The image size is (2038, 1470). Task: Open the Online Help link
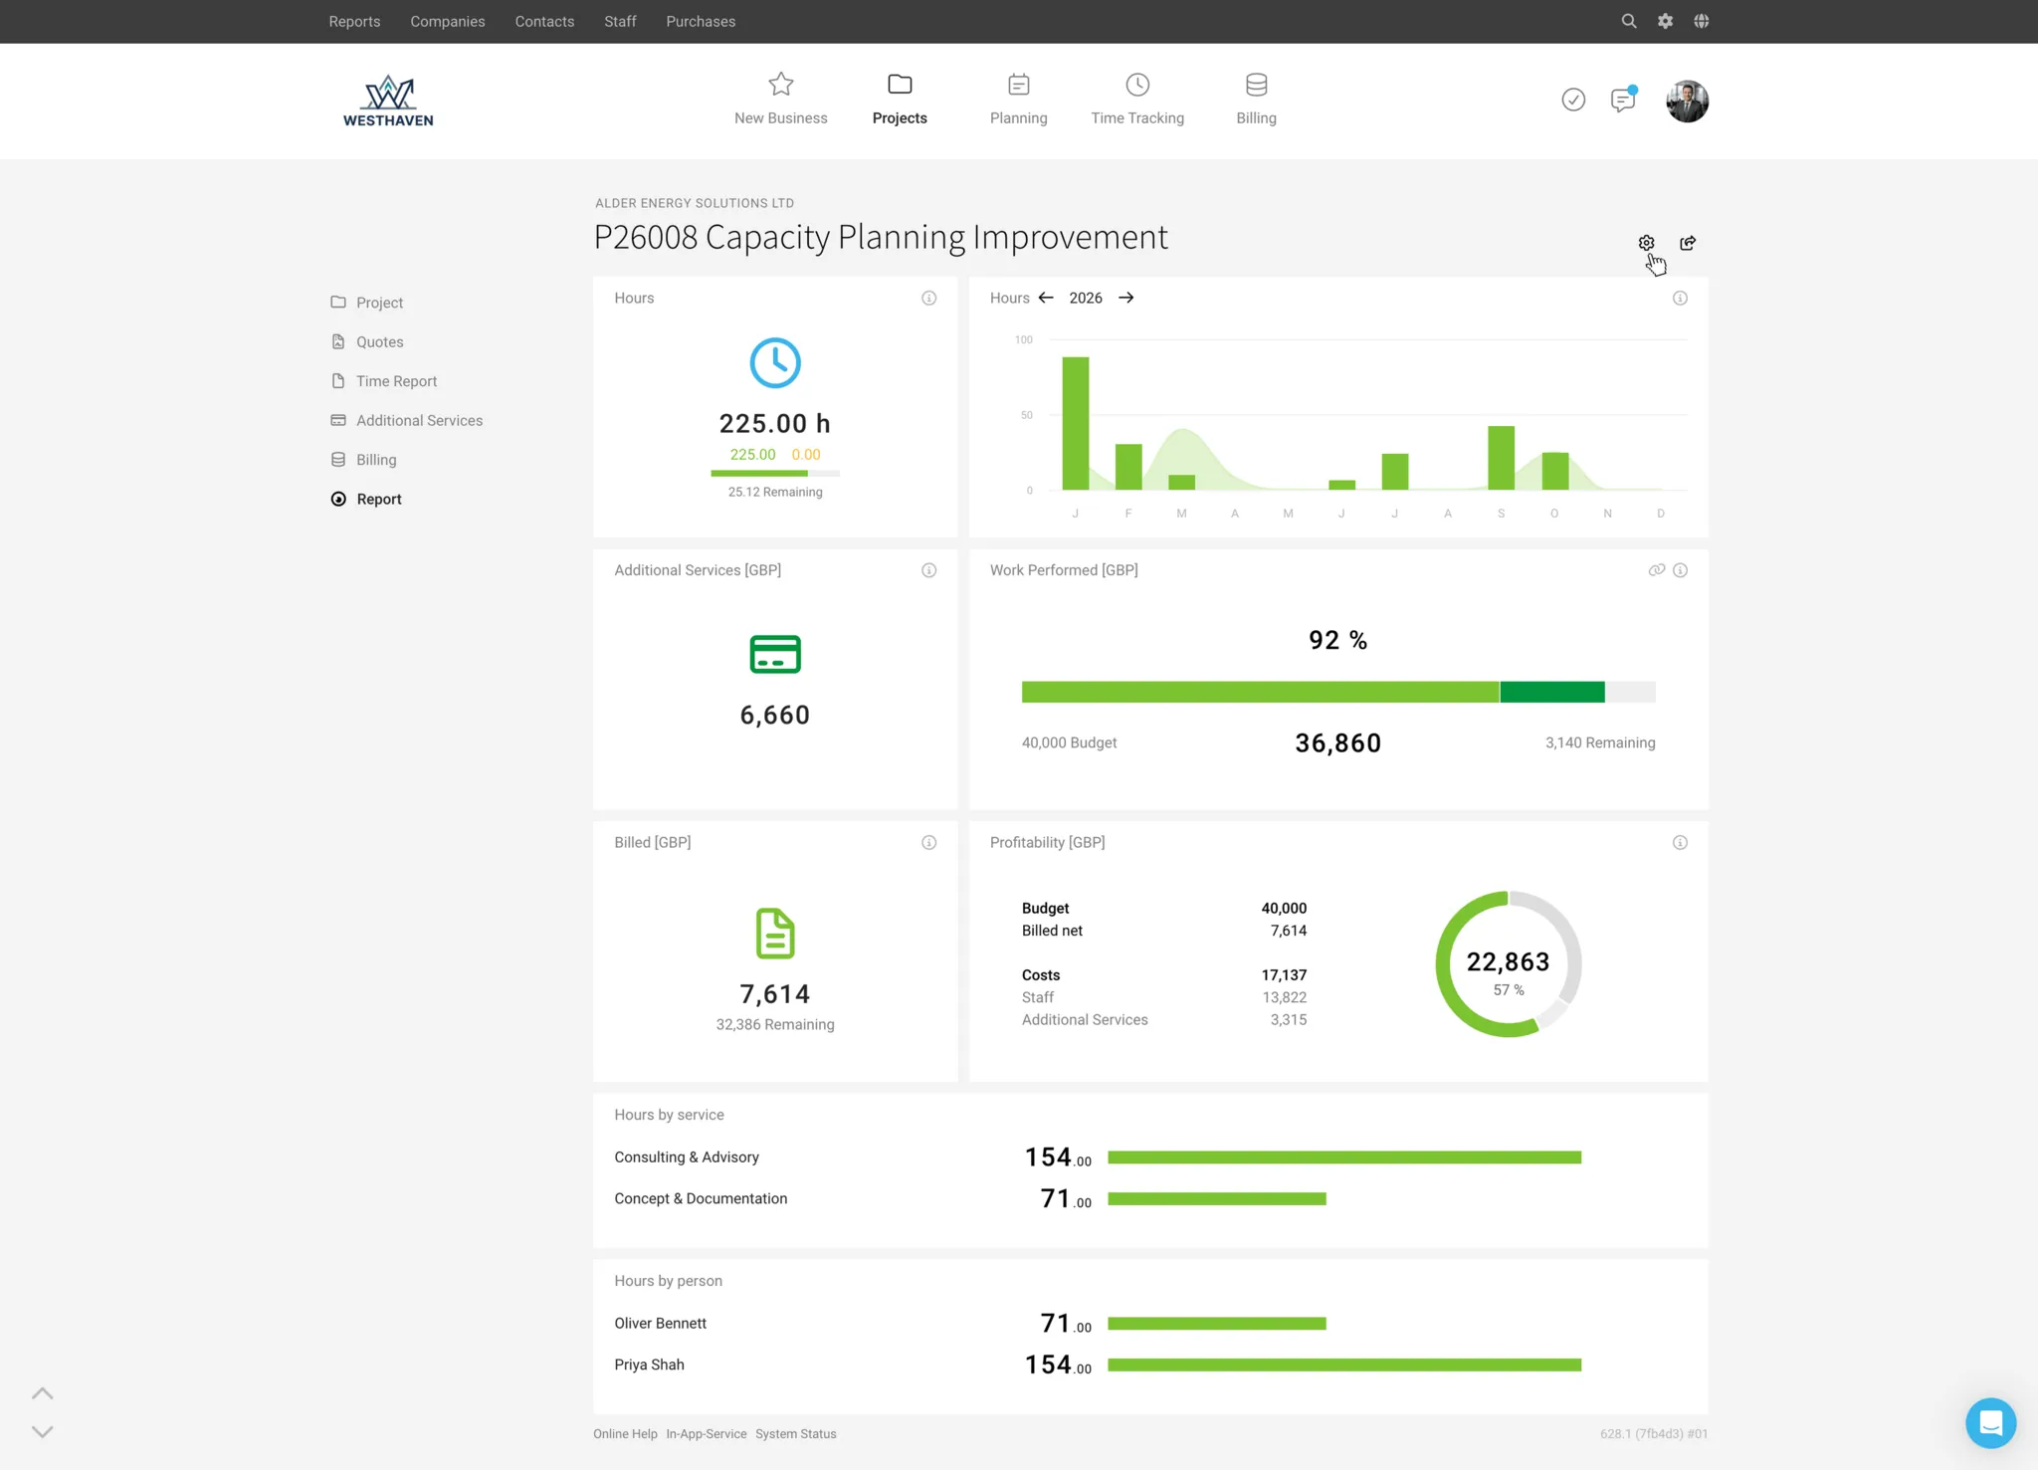(x=625, y=1433)
